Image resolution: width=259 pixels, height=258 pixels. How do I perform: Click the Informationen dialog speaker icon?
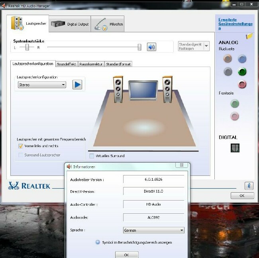69,167
